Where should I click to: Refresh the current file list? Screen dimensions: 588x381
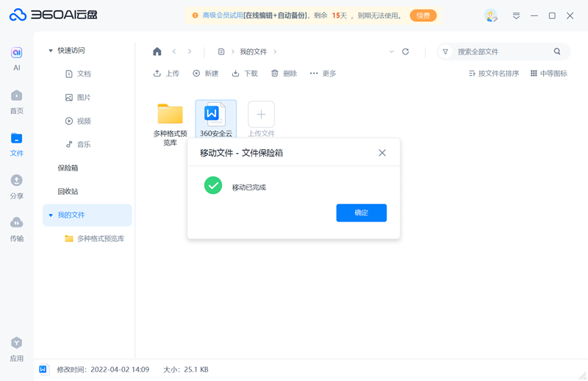[x=405, y=51]
